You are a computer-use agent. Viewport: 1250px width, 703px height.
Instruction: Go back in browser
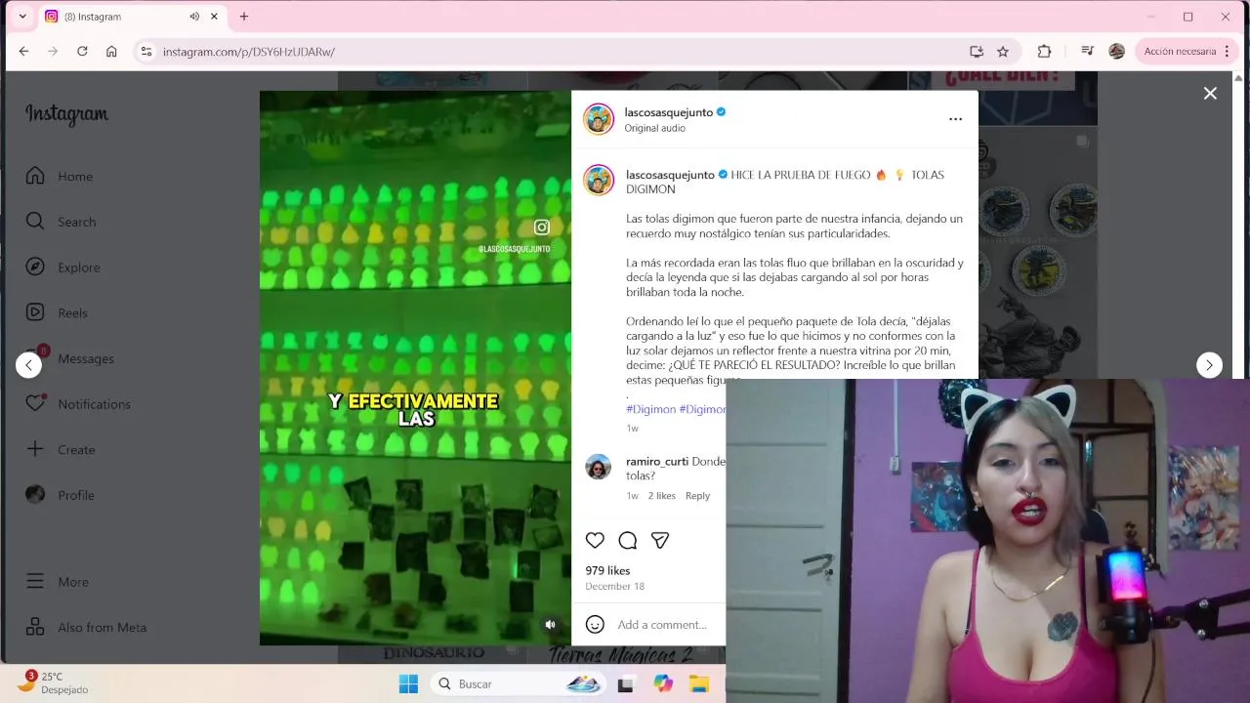pyautogui.click(x=23, y=52)
